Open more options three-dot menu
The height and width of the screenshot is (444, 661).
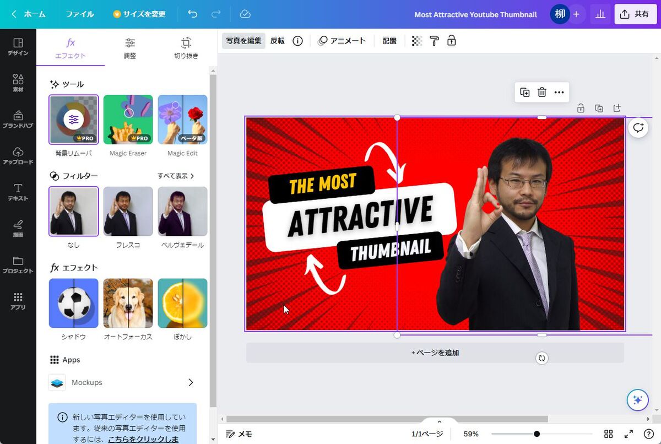559,93
